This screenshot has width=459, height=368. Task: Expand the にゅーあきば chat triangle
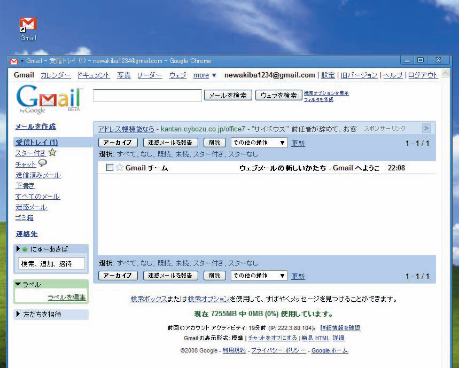click(18, 249)
